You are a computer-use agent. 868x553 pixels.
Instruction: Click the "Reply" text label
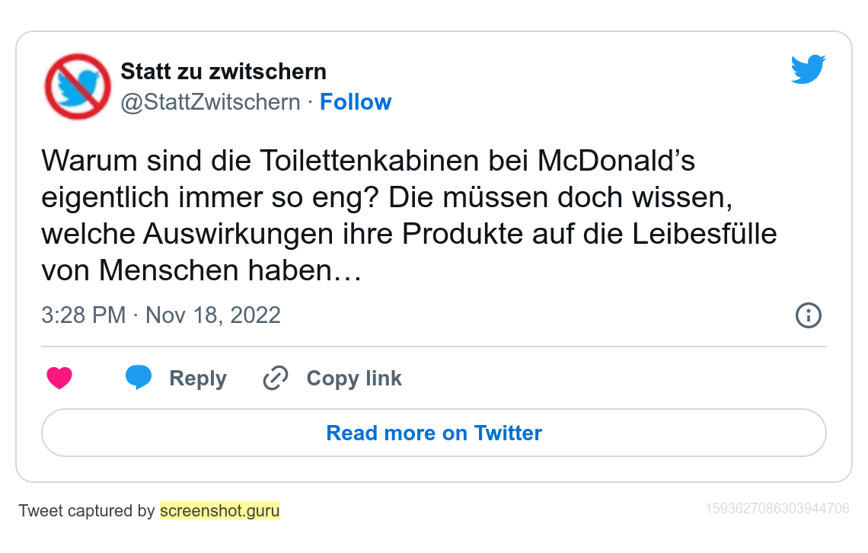pos(198,379)
